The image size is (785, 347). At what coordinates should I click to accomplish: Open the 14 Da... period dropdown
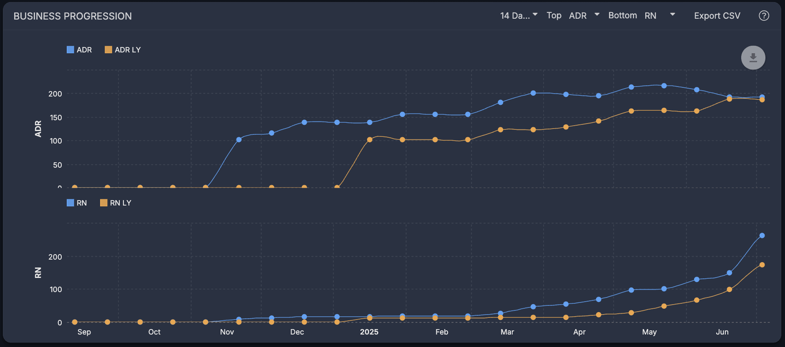(519, 15)
